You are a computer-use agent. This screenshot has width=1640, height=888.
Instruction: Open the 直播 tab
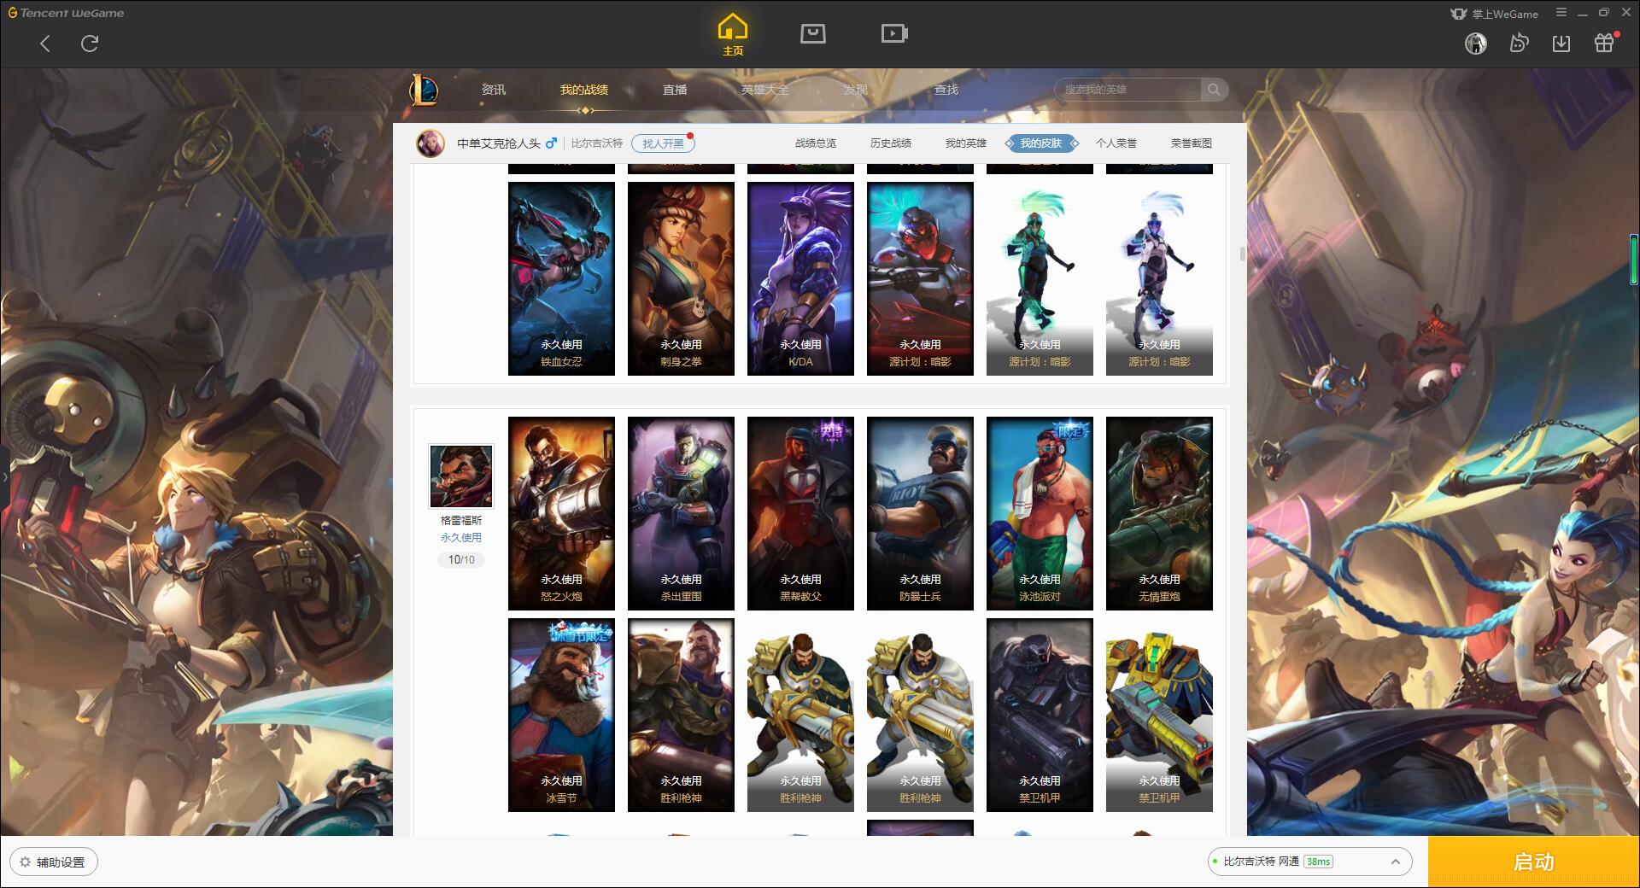[675, 90]
